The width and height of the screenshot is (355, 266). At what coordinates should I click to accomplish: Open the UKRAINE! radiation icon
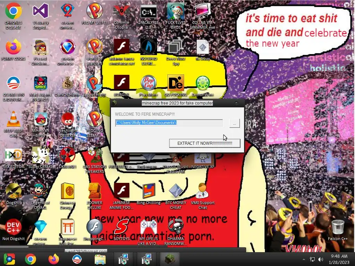pos(68,155)
